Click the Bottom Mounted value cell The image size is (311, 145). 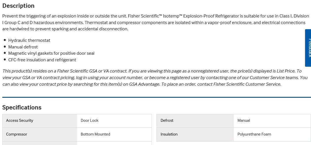95,134
